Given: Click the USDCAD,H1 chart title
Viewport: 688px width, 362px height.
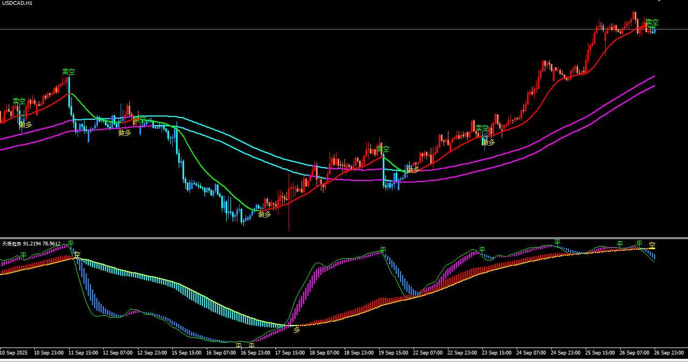Looking at the screenshot, I should [x=17, y=3].
